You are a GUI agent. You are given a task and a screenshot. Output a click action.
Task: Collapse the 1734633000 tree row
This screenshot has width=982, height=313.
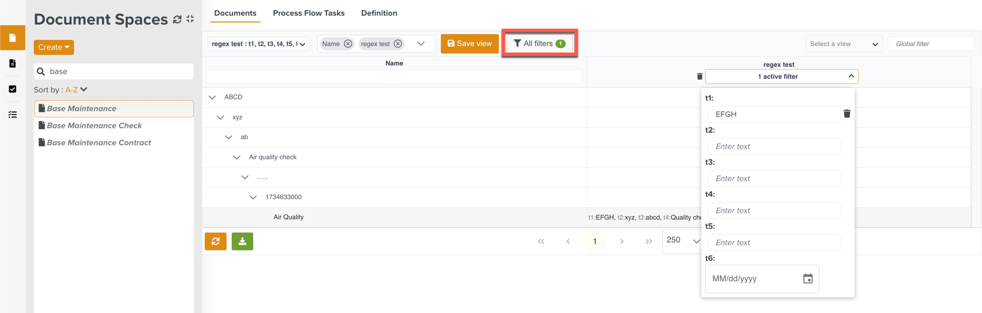coord(253,198)
